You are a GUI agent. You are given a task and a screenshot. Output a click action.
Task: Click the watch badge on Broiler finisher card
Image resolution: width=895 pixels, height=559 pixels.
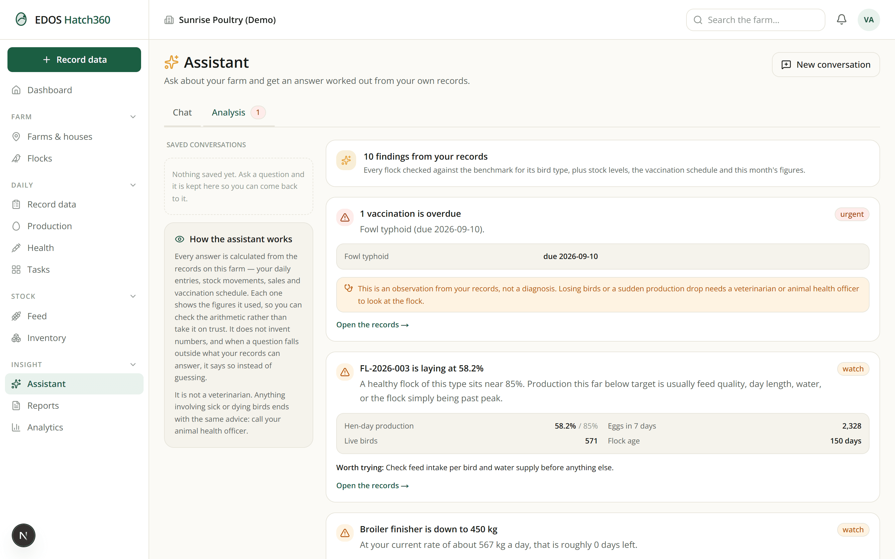pyautogui.click(x=853, y=530)
